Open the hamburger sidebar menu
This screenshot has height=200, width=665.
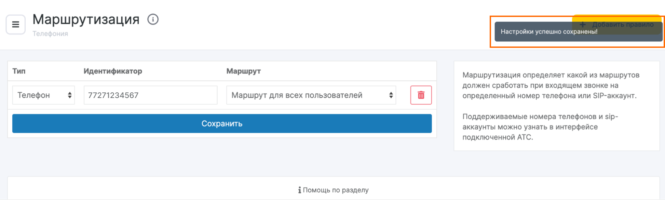(x=16, y=25)
